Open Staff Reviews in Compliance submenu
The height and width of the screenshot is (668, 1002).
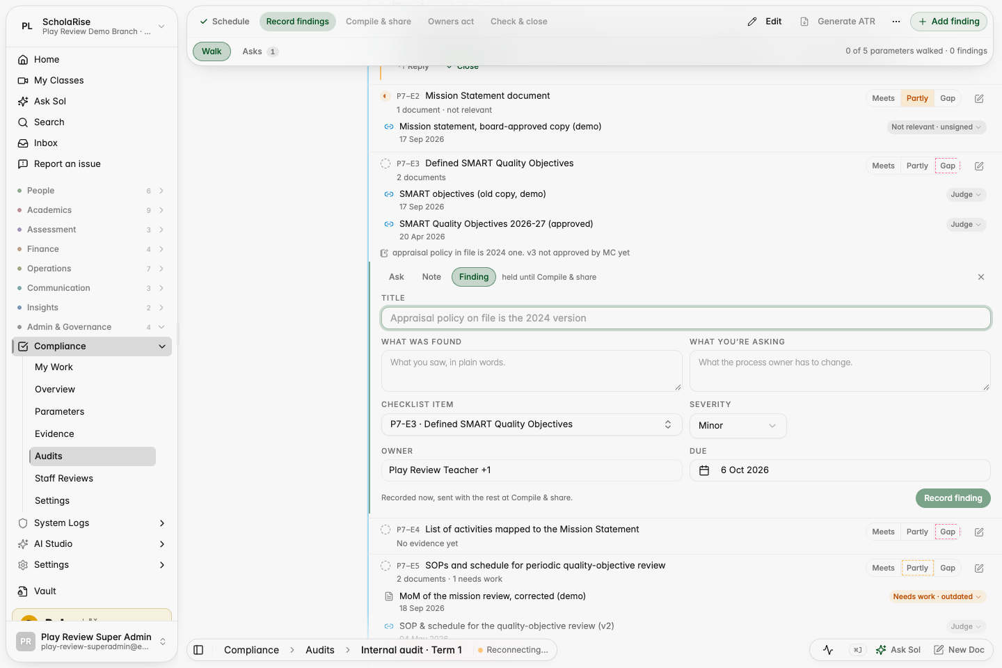tap(64, 479)
